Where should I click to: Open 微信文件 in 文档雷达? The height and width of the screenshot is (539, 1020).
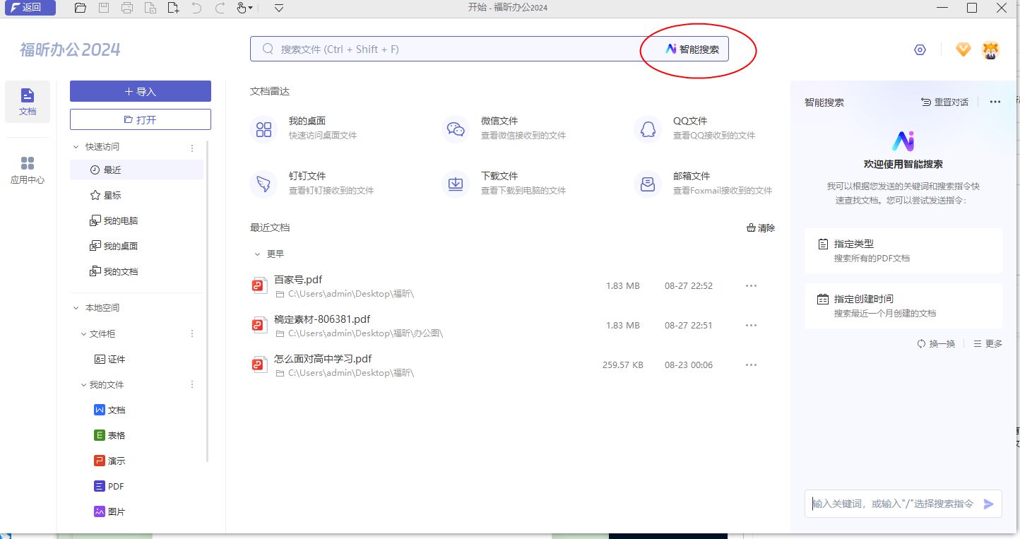[504, 128]
